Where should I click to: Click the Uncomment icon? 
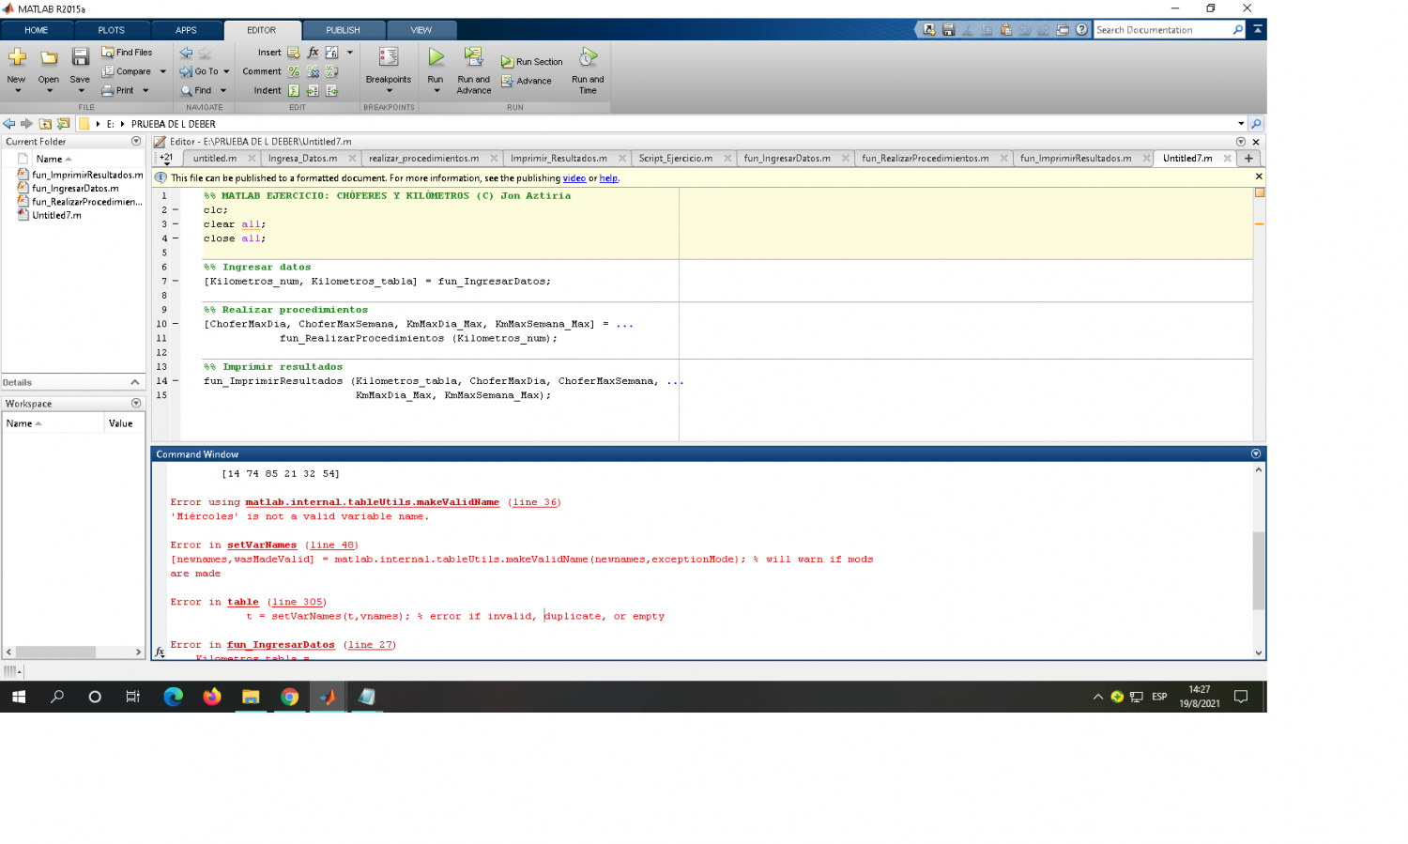(313, 71)
